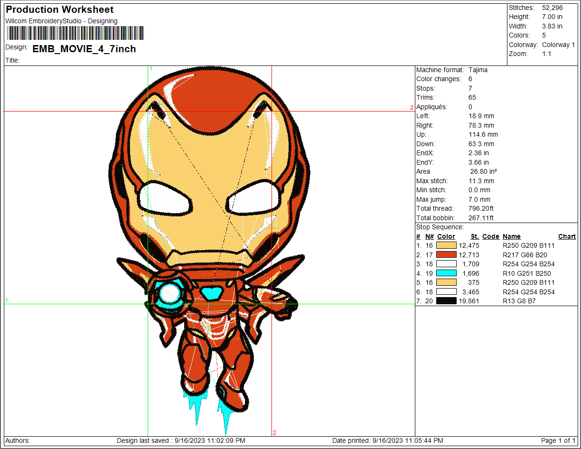The height and width of the screenshot is (449, 581).
Task: Select the stop 7 black color swatch
Action: pyautogui.click(x=446, y=301)
